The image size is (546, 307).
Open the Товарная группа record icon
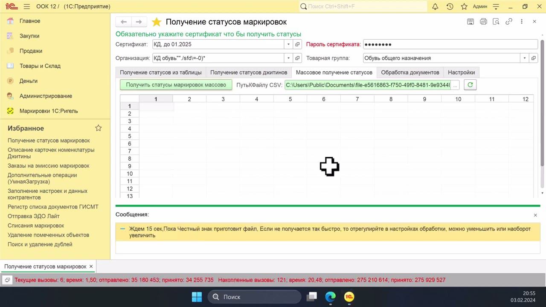click(x=533, y=58)
